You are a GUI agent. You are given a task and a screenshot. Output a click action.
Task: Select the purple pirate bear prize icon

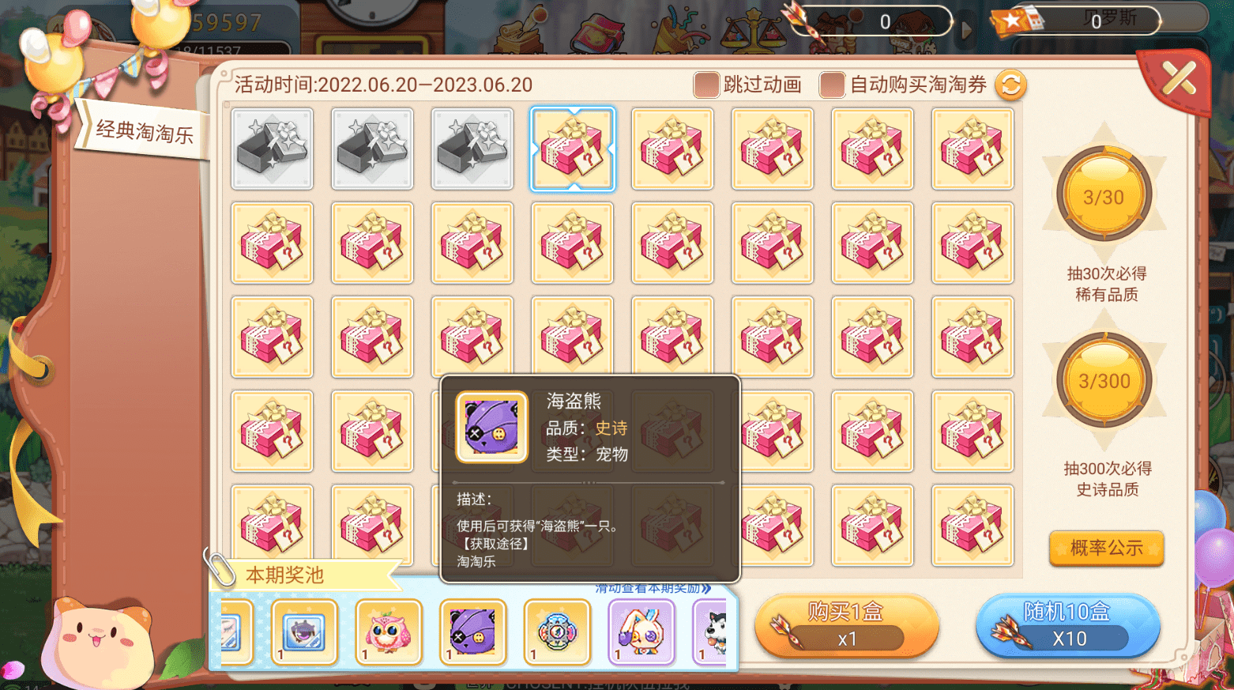pos(472,632)
